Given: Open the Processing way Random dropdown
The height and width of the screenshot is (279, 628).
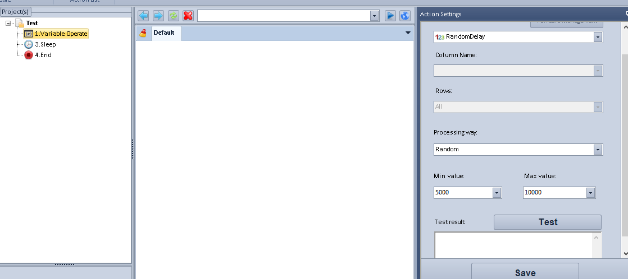Looking at the screenshot, I should coord(598,150).
